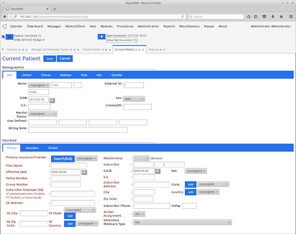
Task: Click the Firefox bookmark star icon
Action: pyautogui.click(x=249, y=17)
